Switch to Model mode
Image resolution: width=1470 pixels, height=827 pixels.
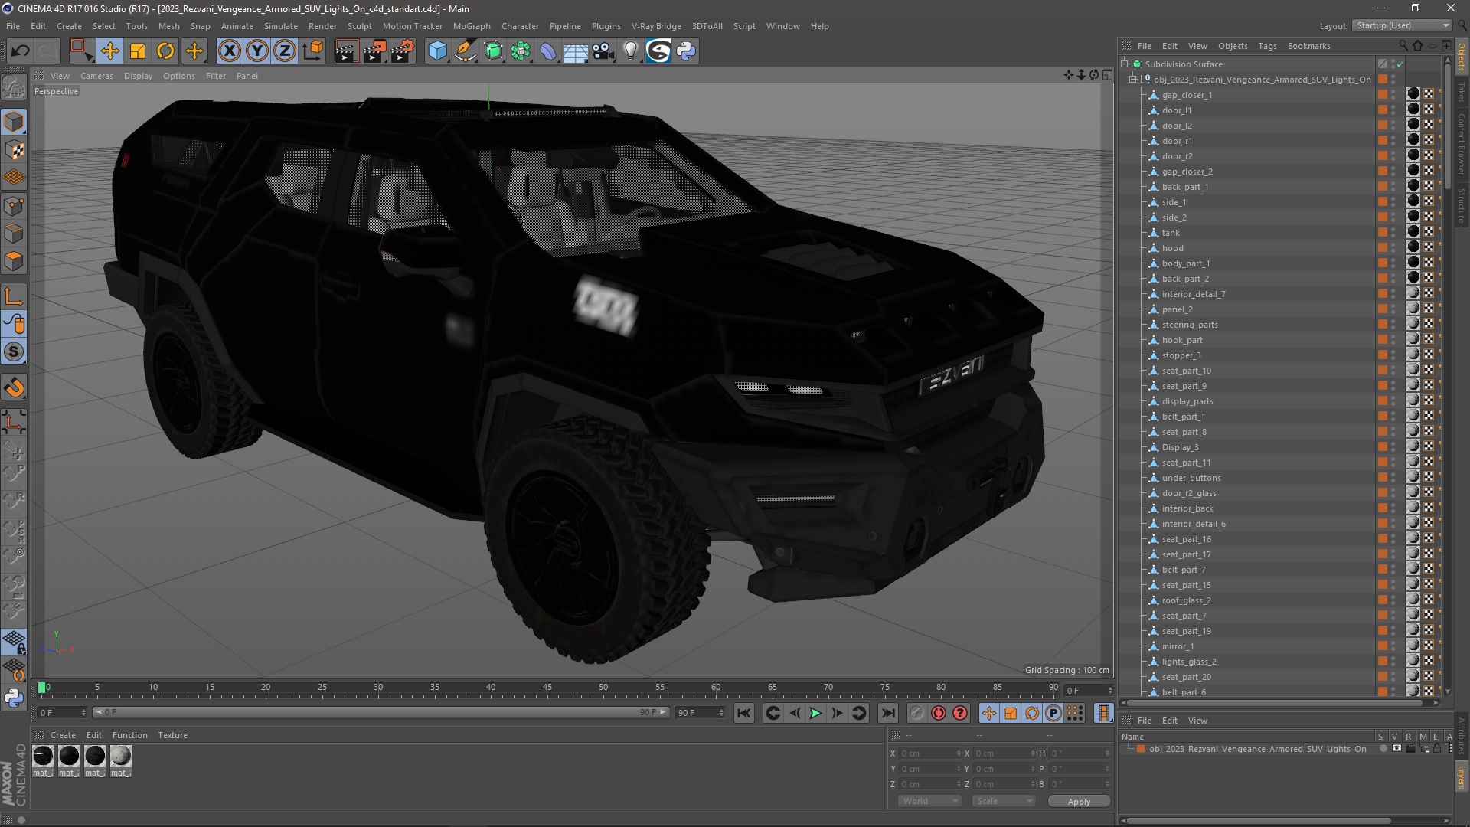(14, 122)
